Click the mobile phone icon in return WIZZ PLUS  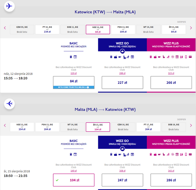pos(186,154)
